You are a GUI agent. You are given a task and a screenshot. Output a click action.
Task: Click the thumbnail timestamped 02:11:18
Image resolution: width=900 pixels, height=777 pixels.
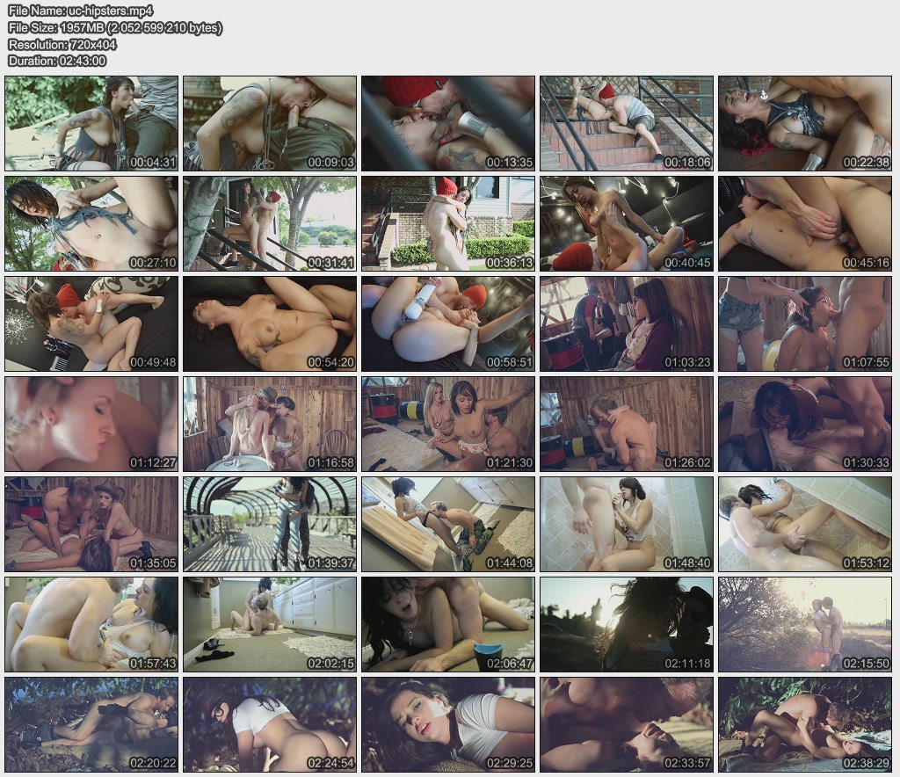pyautogui.click(x=626, y=624)
